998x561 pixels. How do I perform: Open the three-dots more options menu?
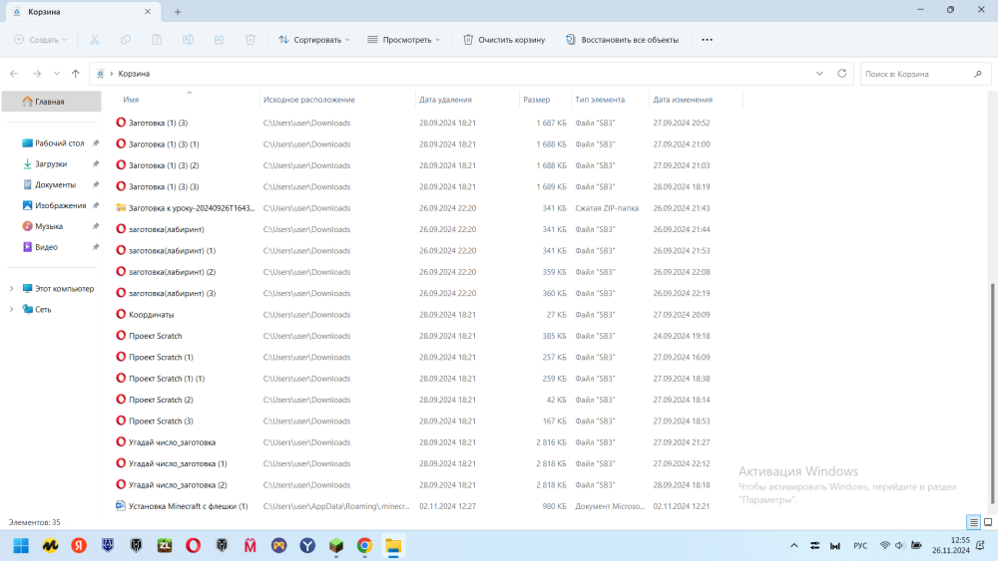point(708,40)
